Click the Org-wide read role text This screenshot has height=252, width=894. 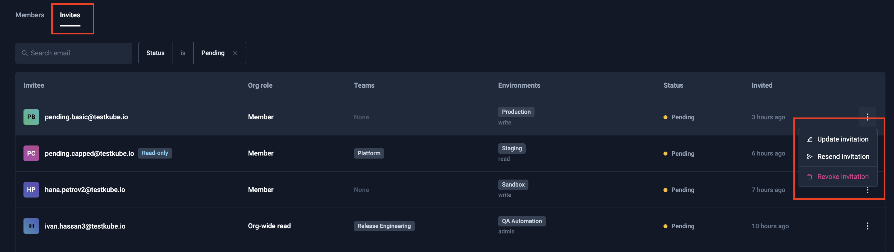269,226
